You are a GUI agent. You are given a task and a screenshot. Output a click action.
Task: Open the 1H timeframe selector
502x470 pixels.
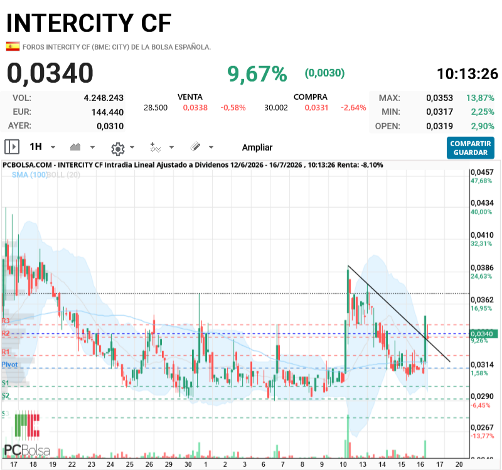[36, 147]
